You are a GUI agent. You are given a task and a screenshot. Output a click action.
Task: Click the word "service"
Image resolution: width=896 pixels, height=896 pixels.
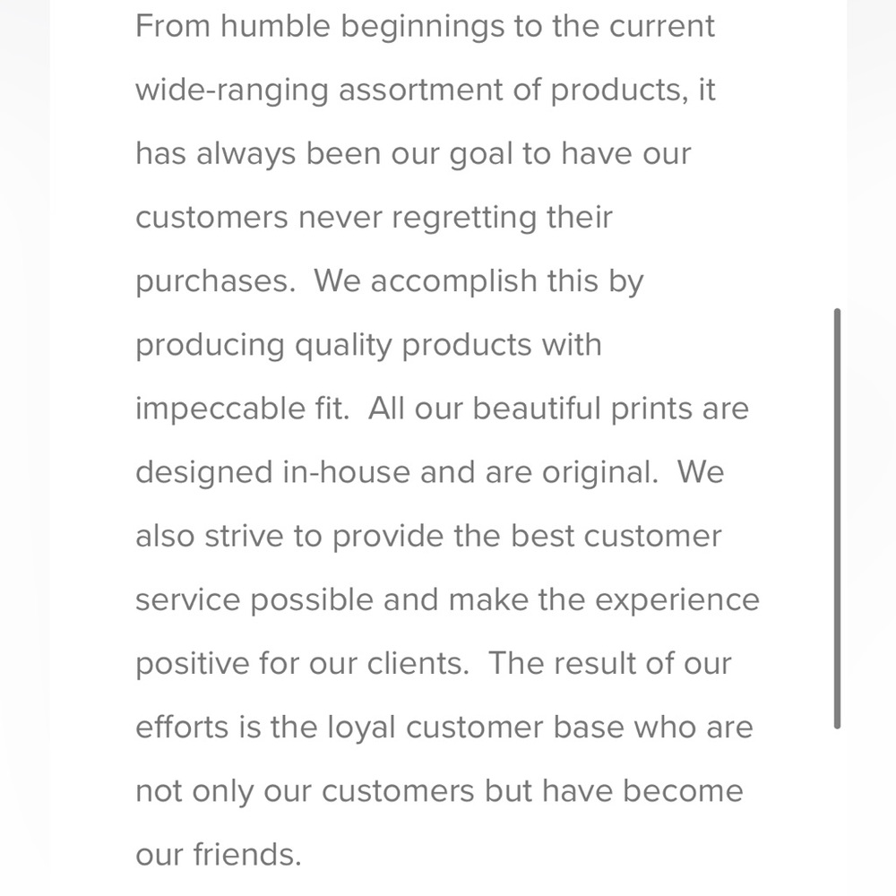pyautogui.click(x=187, y=599)
